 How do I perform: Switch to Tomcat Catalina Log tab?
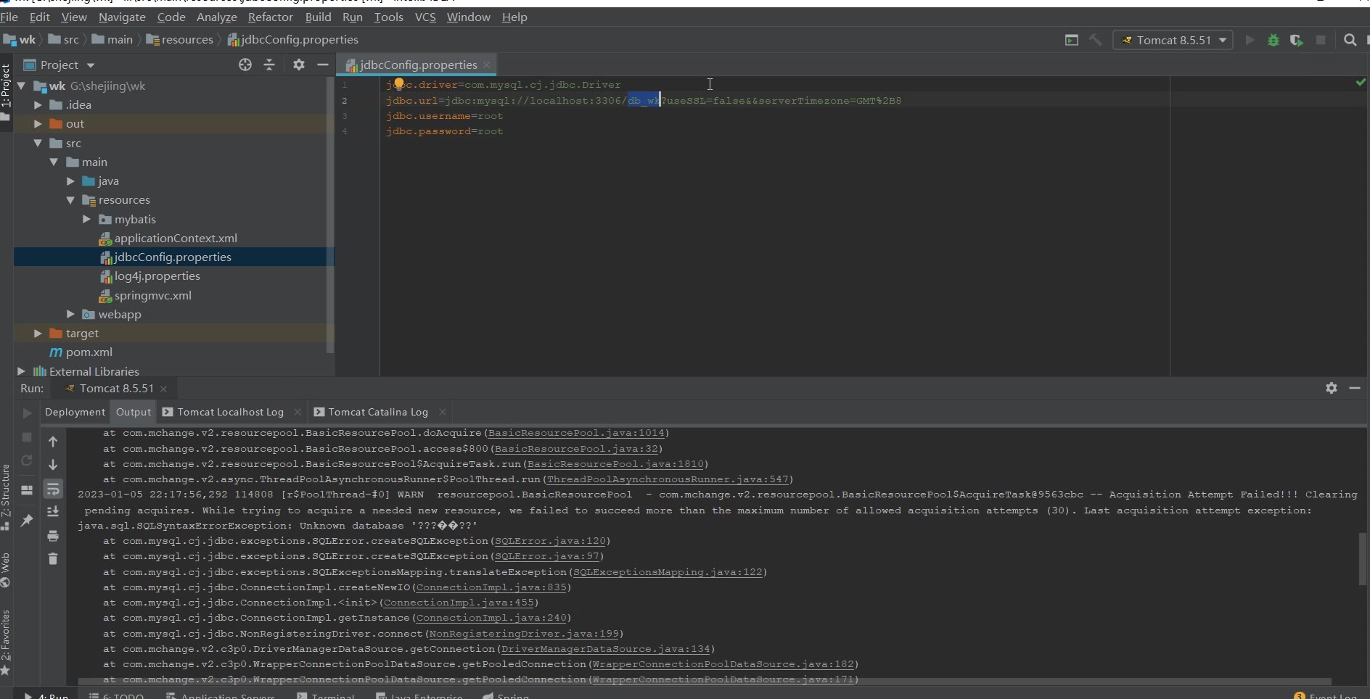(x=377, y=412)
